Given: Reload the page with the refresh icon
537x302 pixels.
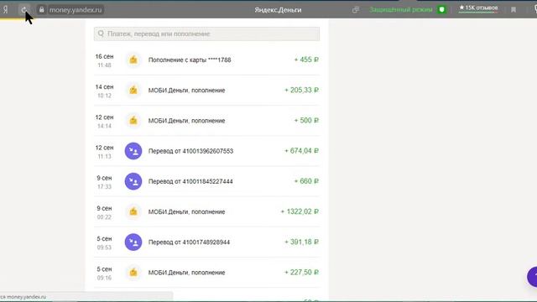Looking at the screenshot, I should [x=24, y=10].
